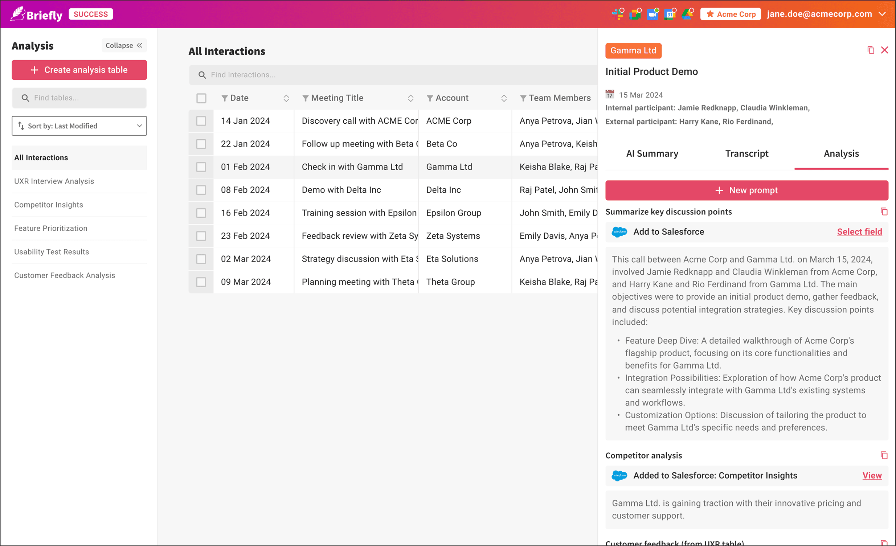Screen dimensions: 896x546
Task: Tick the Demo with Delta Inc checkbox
Action: tap(201, 190)
